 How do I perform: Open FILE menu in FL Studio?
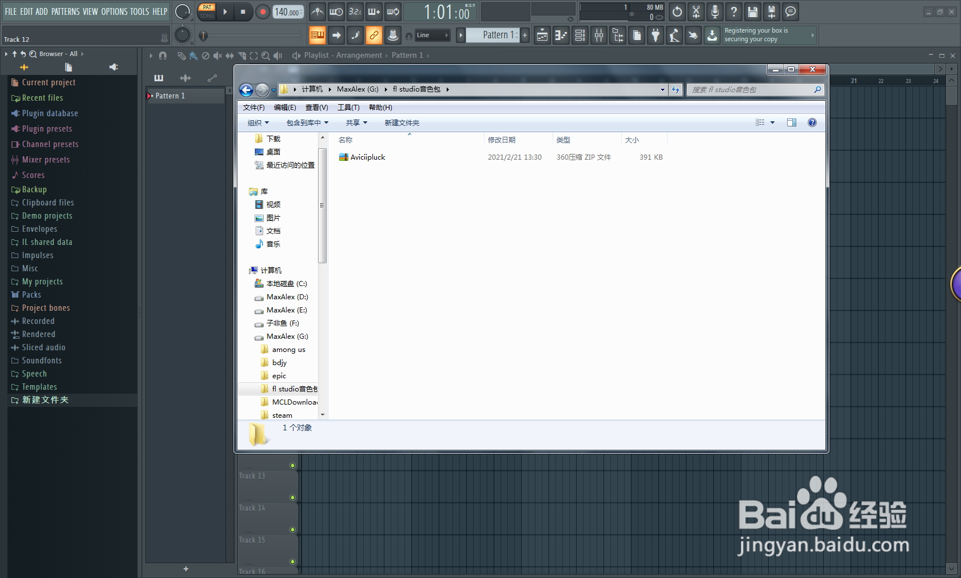(11, 11)
